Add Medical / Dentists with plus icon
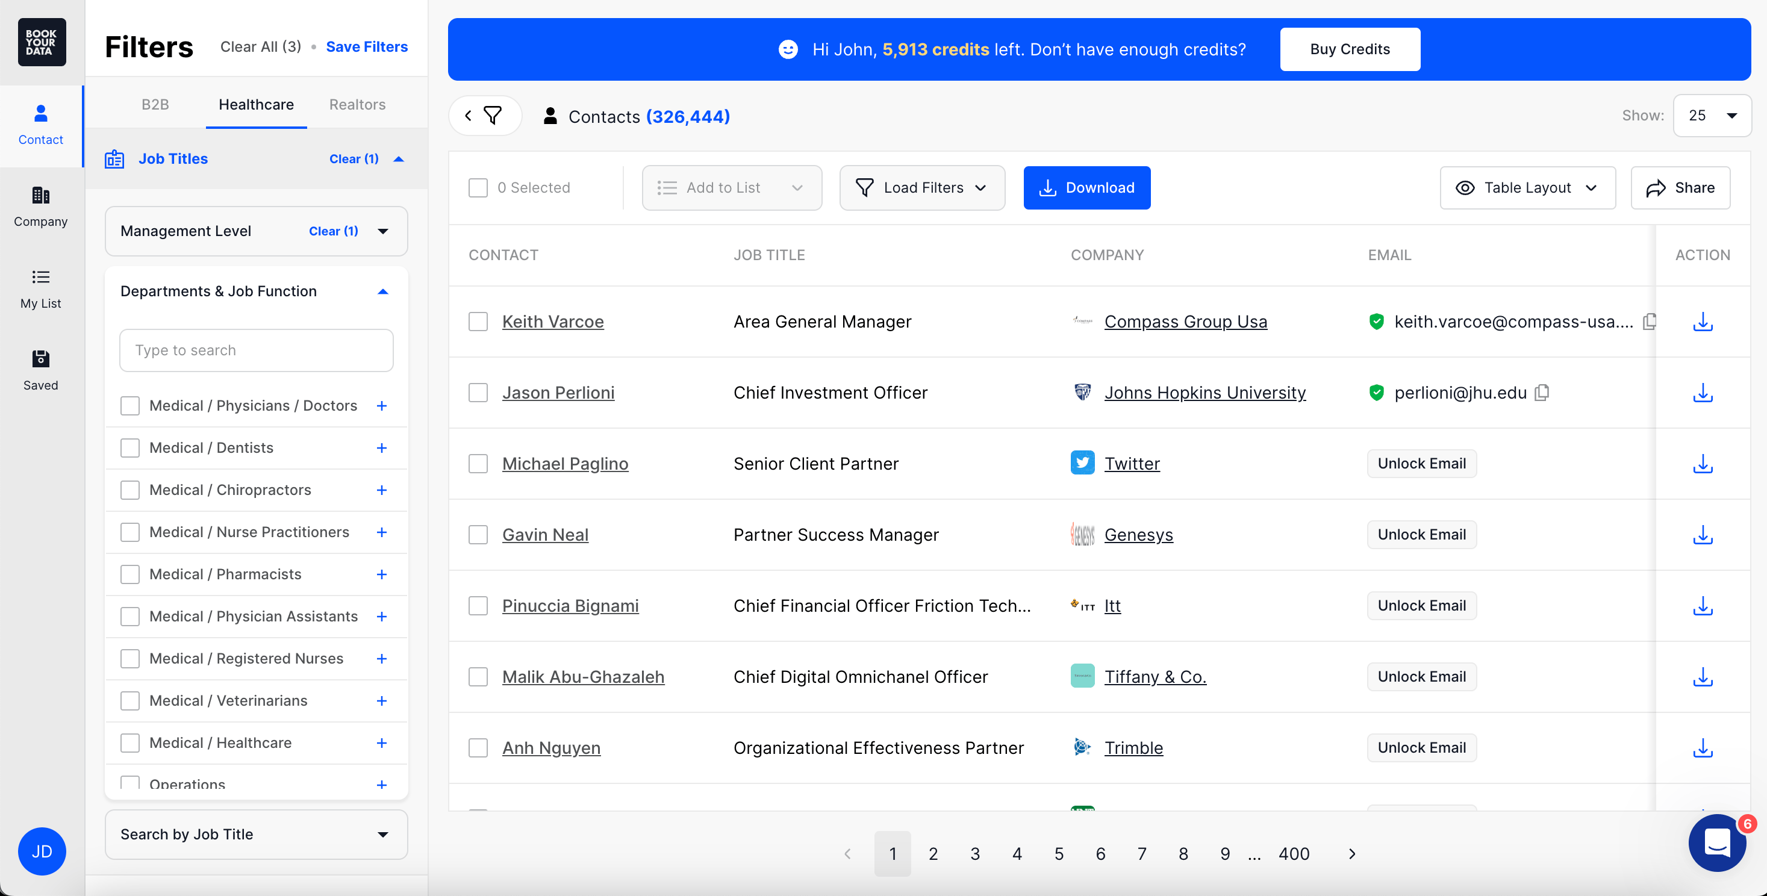Screen dimensions: 1767x896 pos(382,448)
